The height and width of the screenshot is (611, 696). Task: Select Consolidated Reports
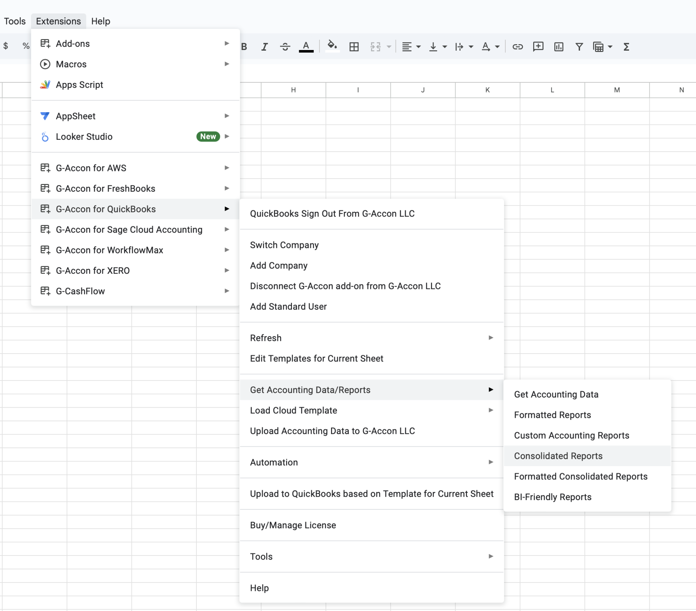click(587, 456)
